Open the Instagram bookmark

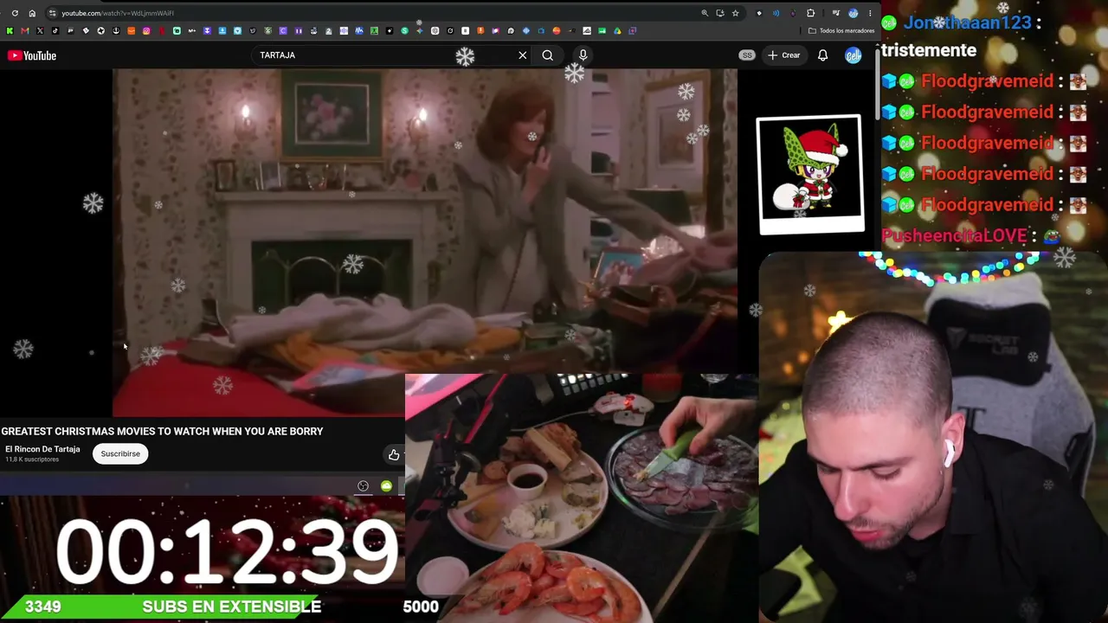pyautogui.click(x=146, y=30)
